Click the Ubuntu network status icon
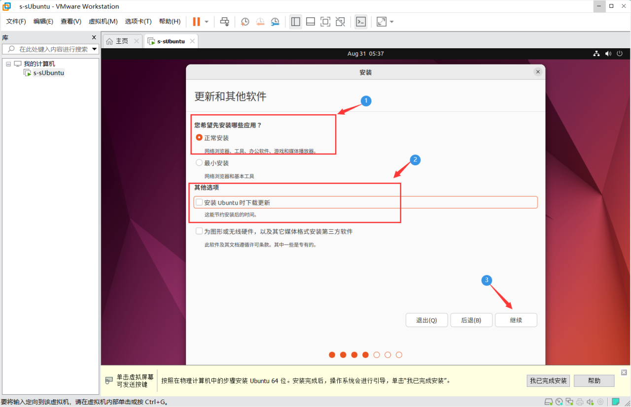The image size is (631, 407). tap(596, 54)
